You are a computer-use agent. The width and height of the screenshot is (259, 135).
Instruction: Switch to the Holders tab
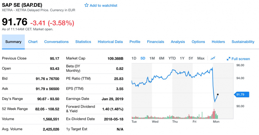point(218,42)
